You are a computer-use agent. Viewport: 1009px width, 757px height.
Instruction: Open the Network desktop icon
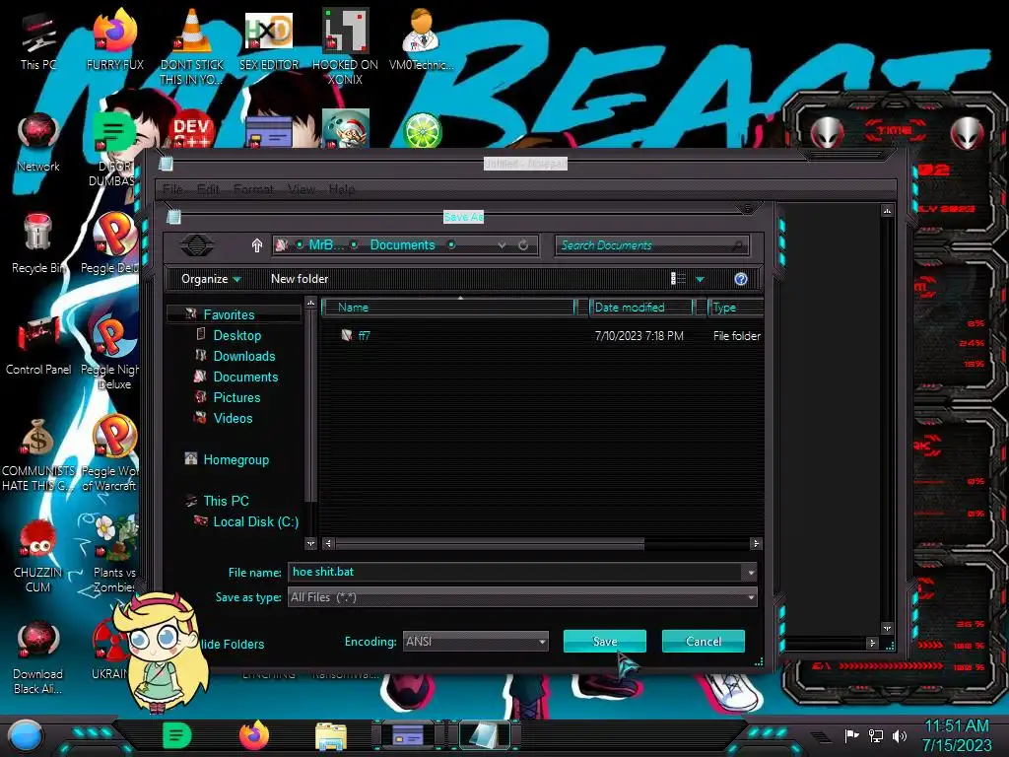[38, 142]
